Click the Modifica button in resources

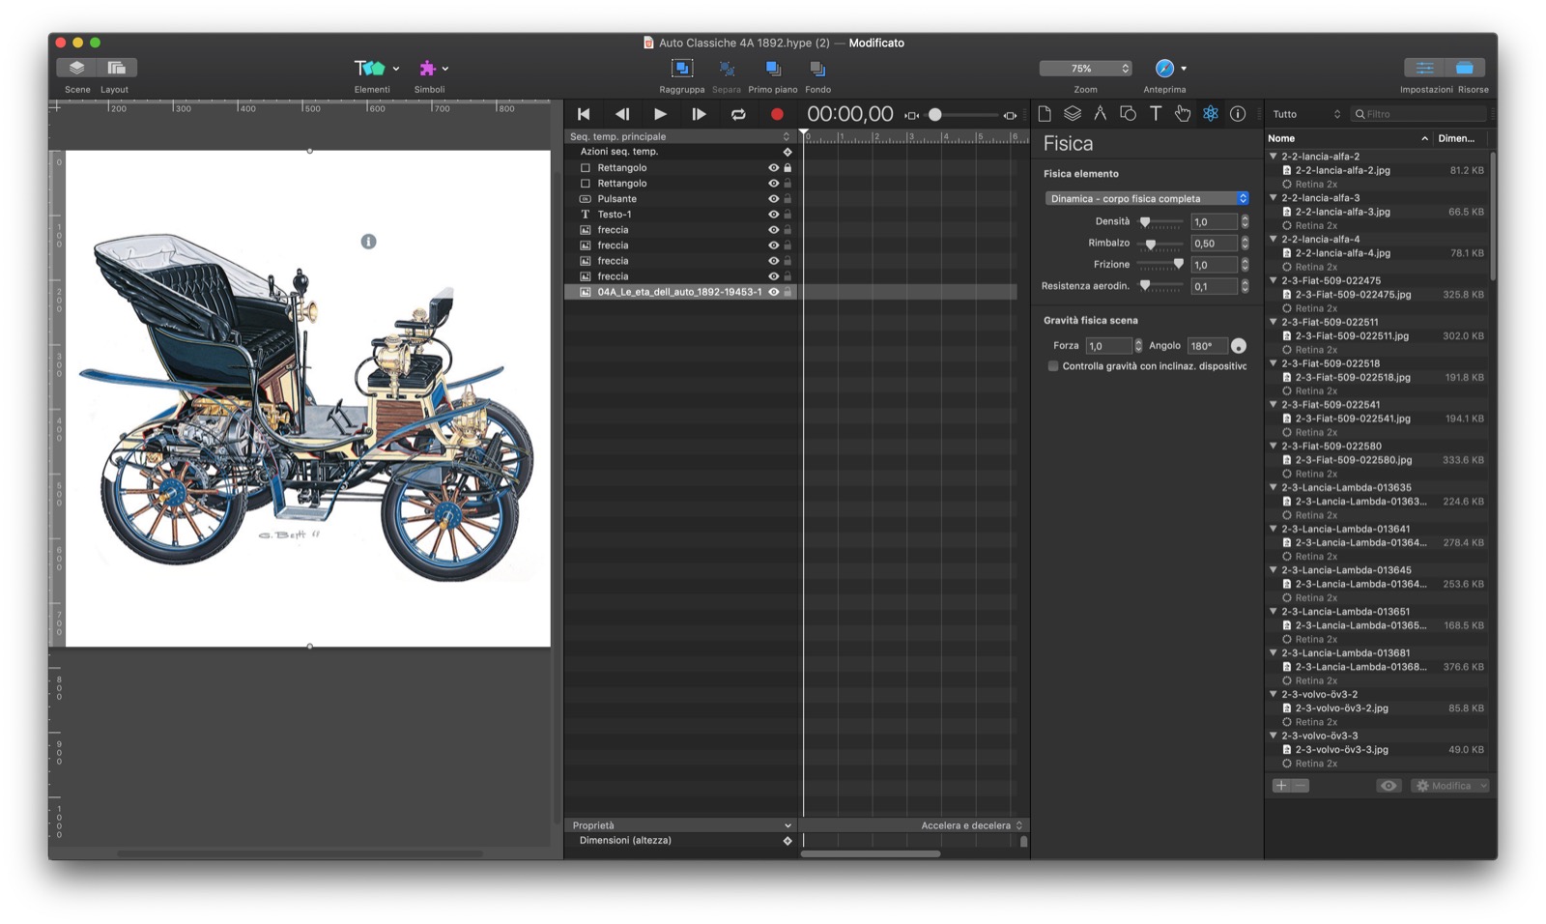click(x=1449, y=786)
